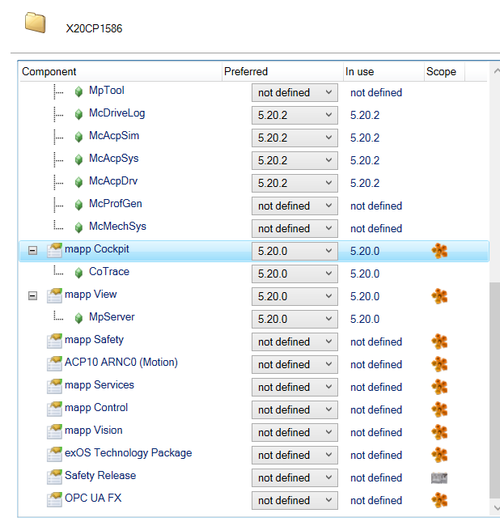
Task: Open the CoTrace preferred version dropdown
Action: [294, 274]
